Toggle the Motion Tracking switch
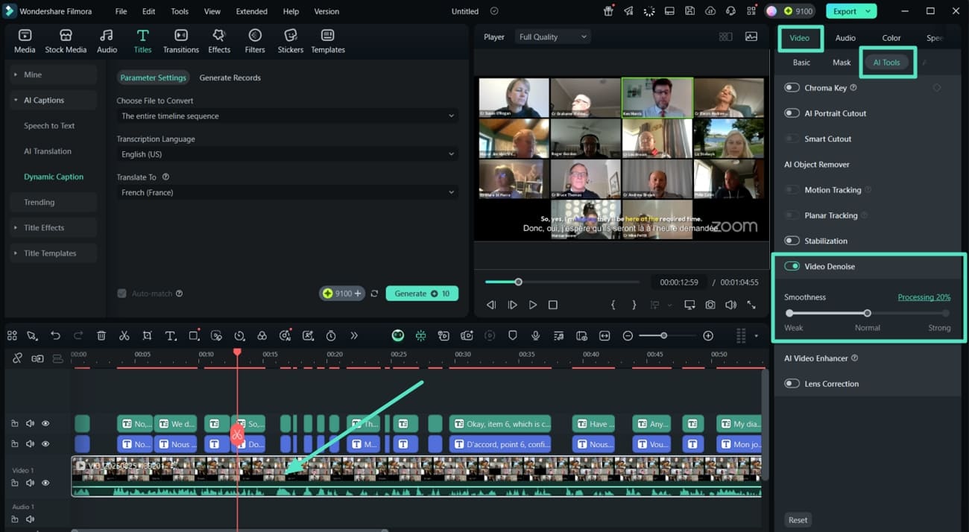 (x=792, y=190)
